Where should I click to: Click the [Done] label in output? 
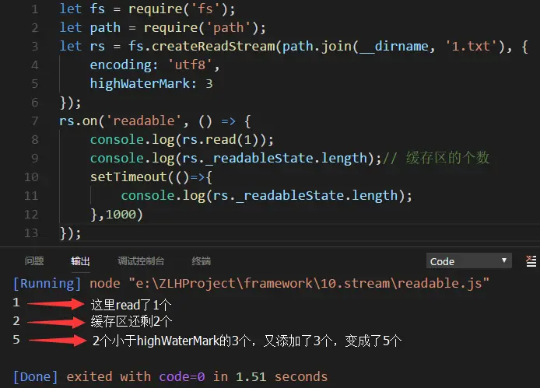35,376
